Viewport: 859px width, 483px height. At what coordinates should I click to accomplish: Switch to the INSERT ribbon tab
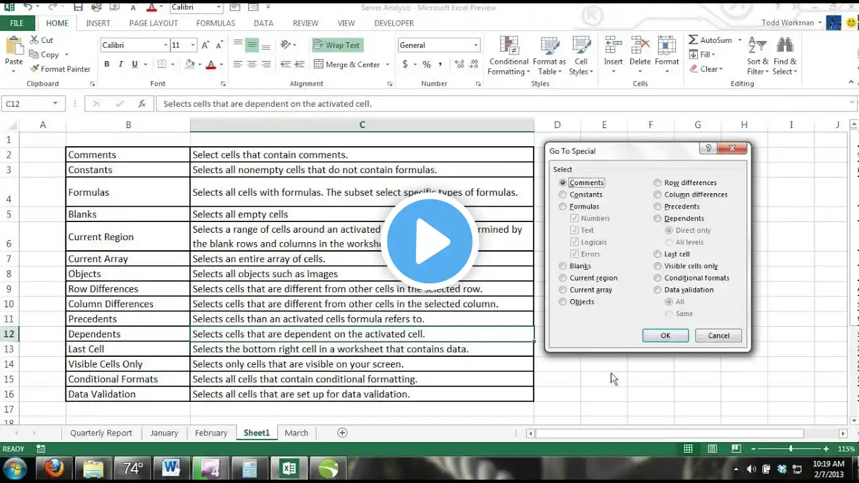98,23
